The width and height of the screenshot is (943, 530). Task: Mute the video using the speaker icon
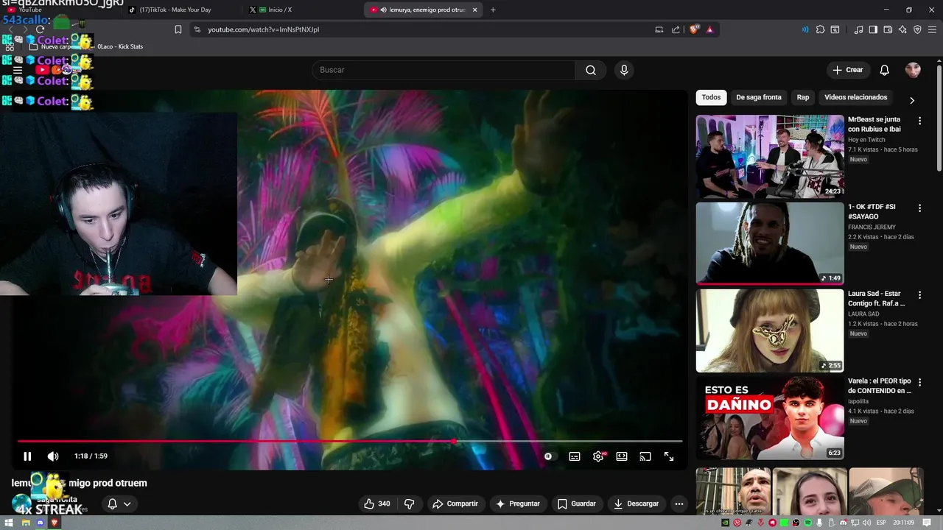click(x=53, y=456)
